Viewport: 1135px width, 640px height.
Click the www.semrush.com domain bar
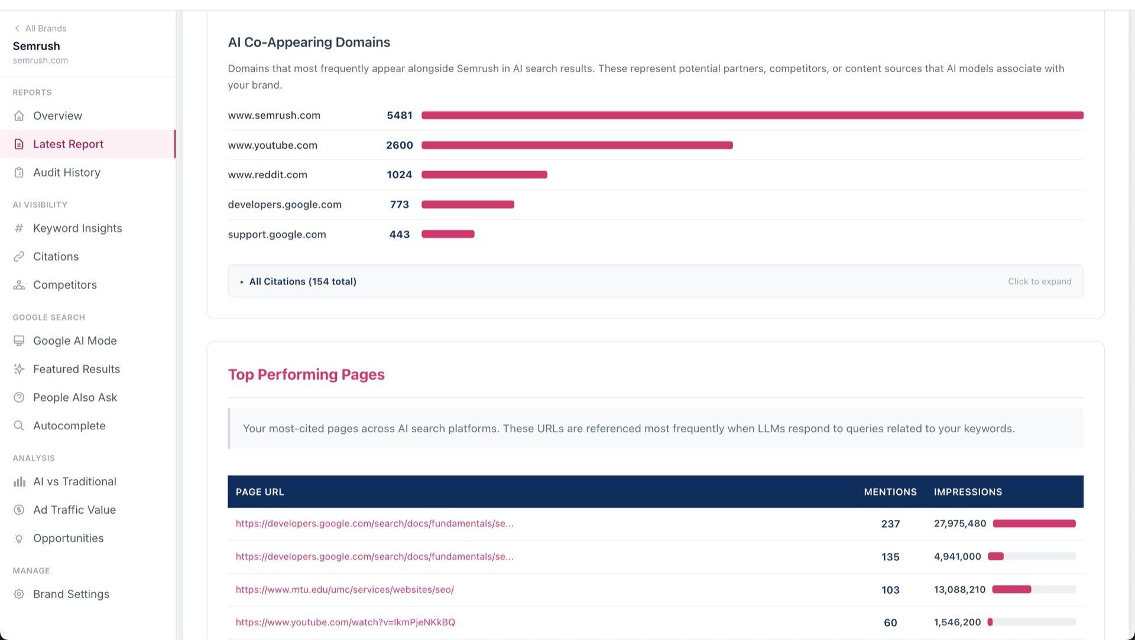[x=753, y=115]
